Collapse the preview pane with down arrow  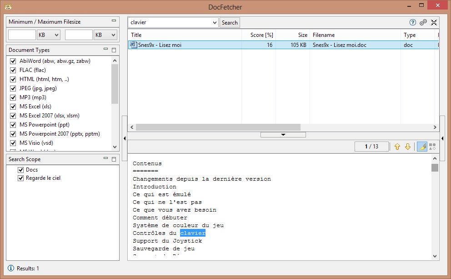tap(283, 135)
